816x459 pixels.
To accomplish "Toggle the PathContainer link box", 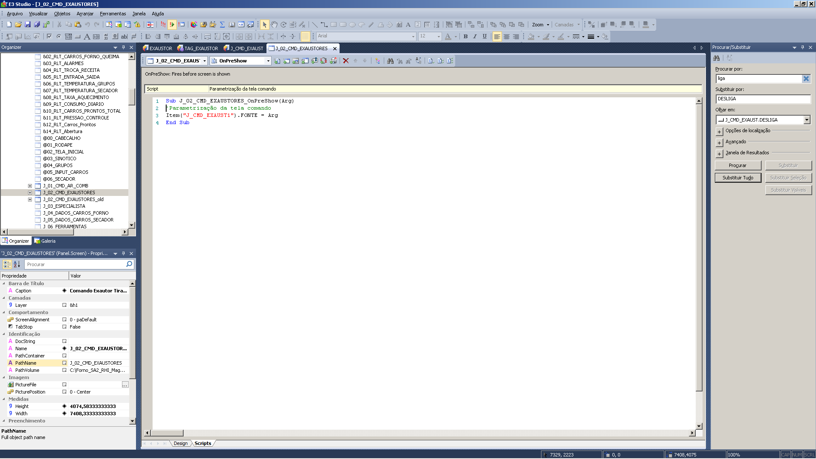I will (65, 356).
